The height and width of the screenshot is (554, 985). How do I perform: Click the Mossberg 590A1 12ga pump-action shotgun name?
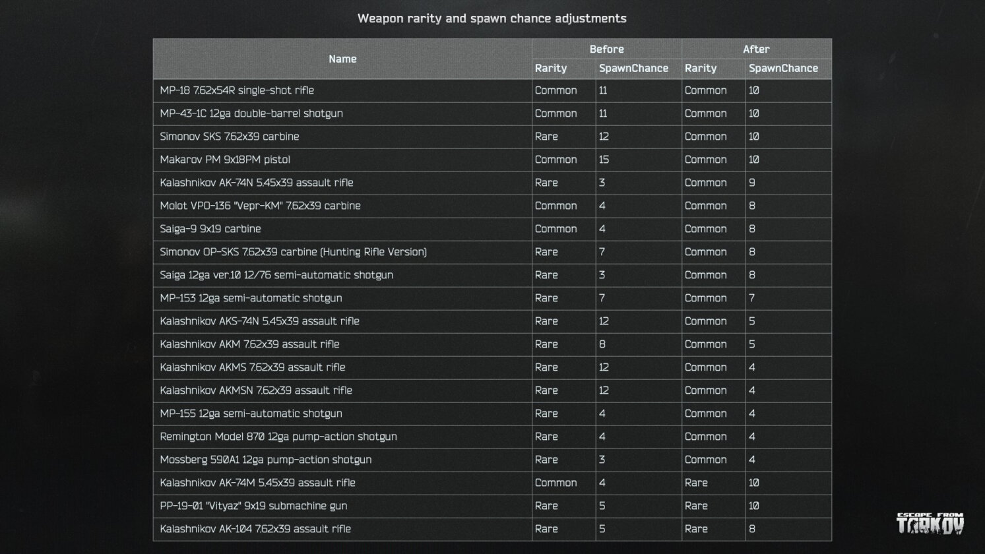(x=265, y=460)
